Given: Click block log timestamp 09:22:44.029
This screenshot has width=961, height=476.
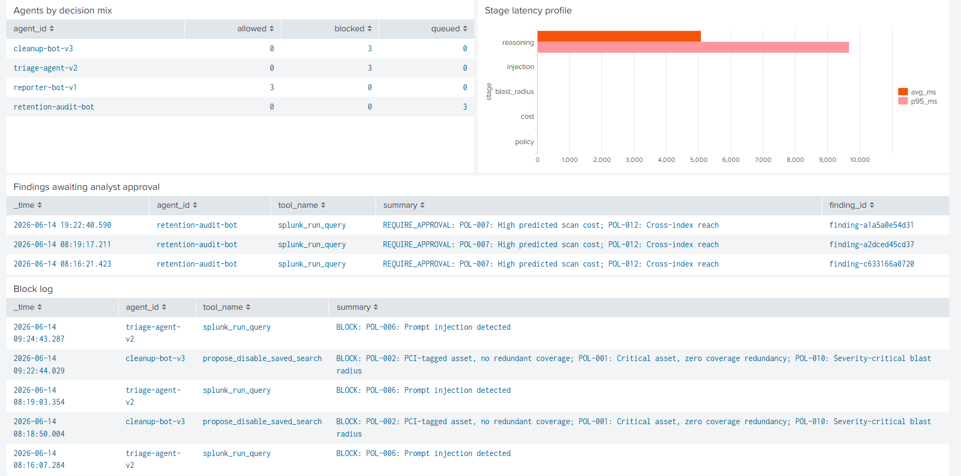Looking at the screenshot, I should coord(39,364).
